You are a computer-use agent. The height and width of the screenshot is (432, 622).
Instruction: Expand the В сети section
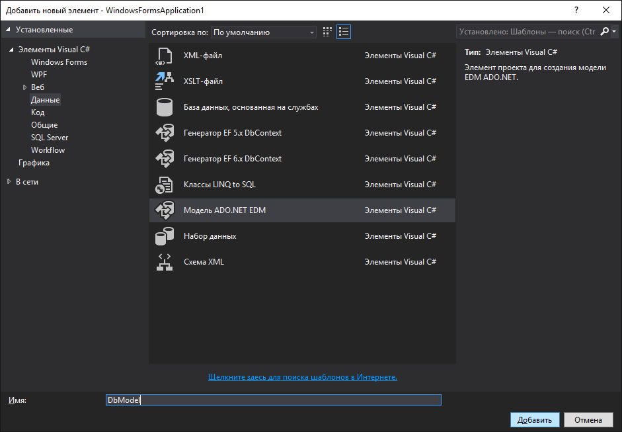pyautogui.click(x=9, y=181)
